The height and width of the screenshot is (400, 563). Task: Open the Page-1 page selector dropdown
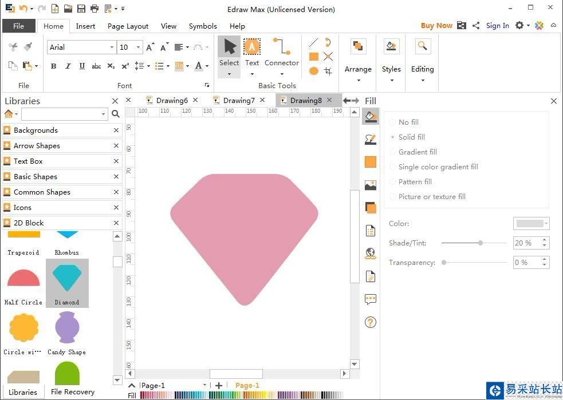204,386
